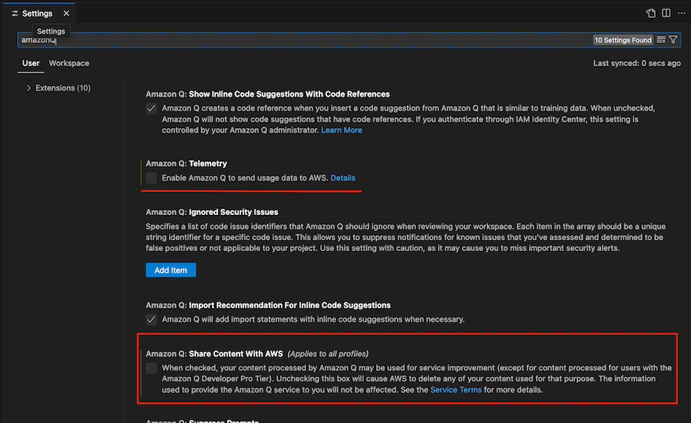This screenshot has width=691, height=423.
Task: Switch to the Workspace settings tab
Action: pyautogui.click(x=69, y=63)
